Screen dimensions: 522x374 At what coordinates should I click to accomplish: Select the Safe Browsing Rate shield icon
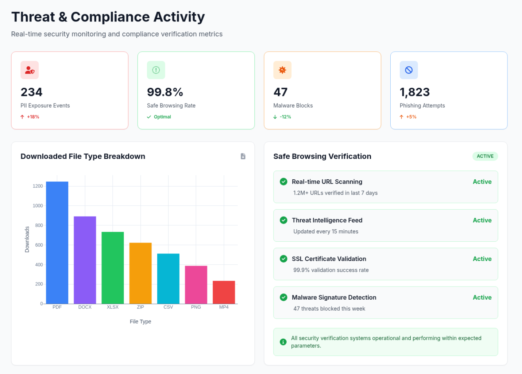pyautogui.click(x=156, y=70)
